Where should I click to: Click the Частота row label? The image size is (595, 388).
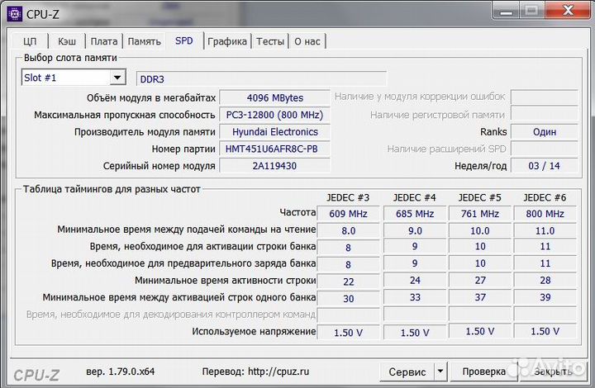pos(297,212)
